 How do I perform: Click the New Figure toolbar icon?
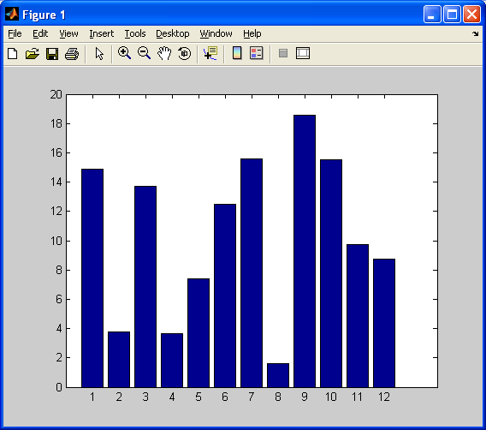point(12,54)
